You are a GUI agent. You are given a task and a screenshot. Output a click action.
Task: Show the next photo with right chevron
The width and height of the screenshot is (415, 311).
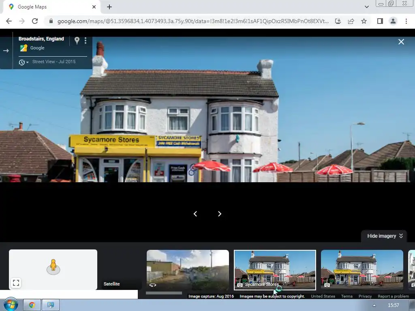pyautogui.click(x=219, y=214)
